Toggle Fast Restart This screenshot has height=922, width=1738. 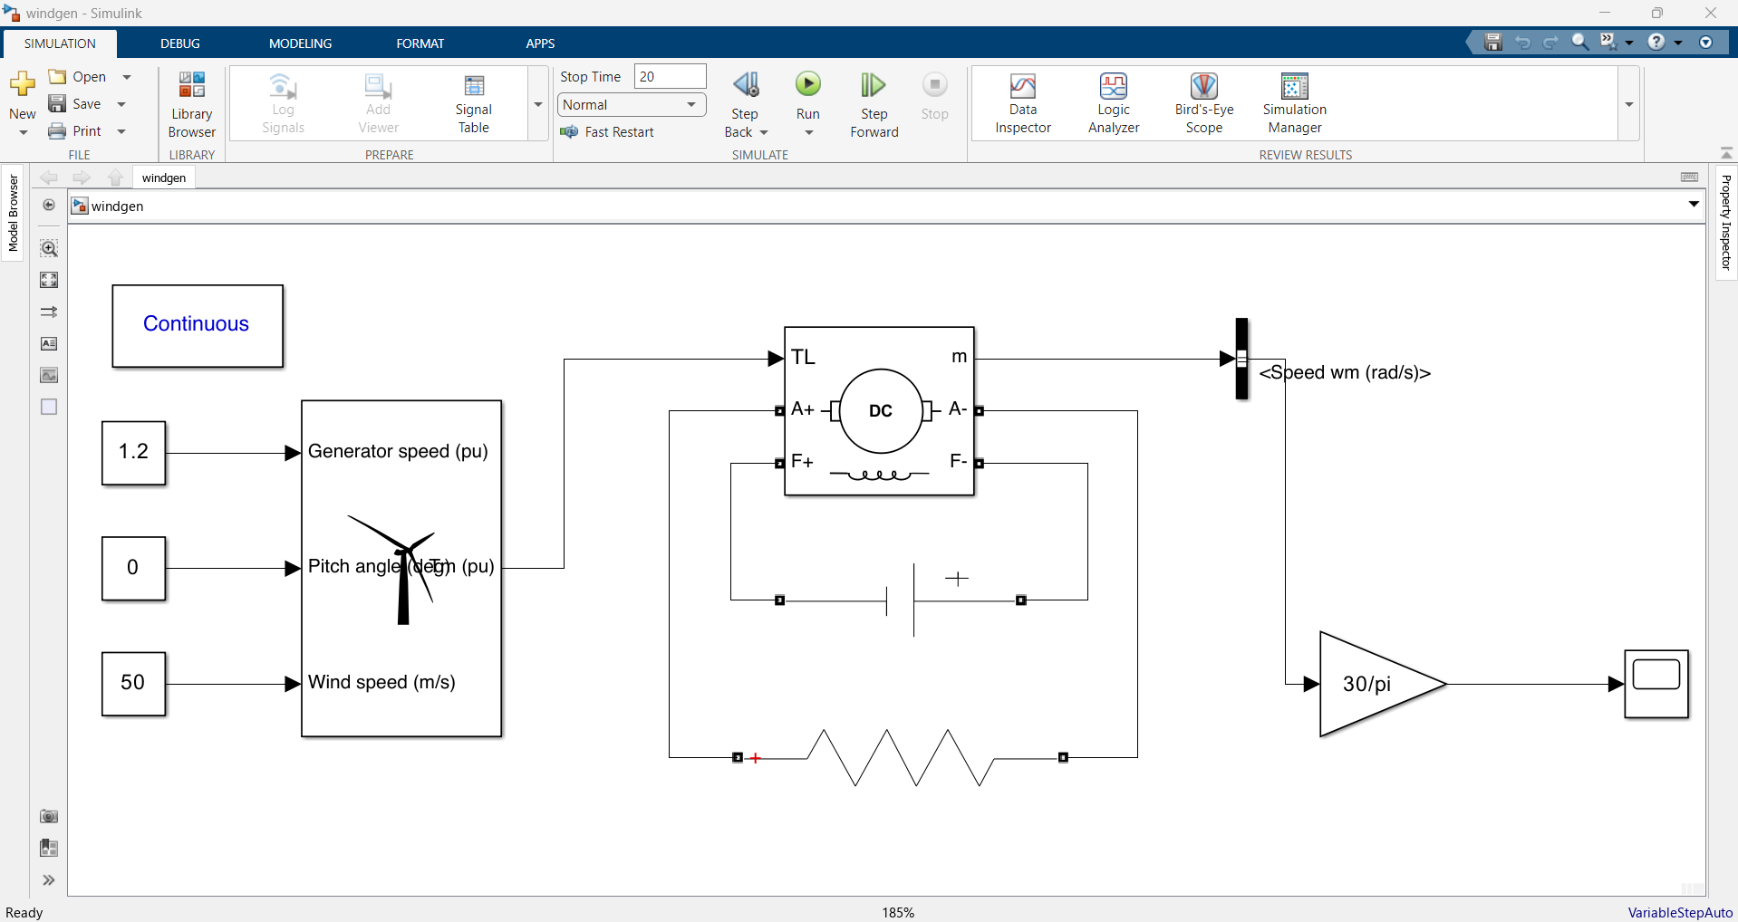point(607,132)
